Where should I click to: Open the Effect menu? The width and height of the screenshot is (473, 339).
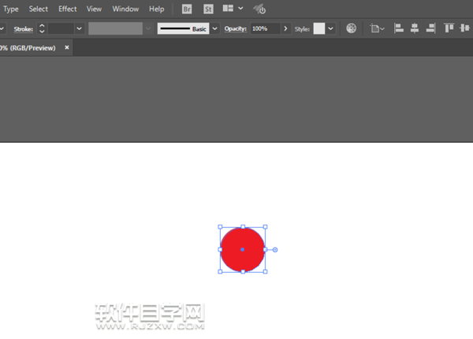[x=68, y=9]
